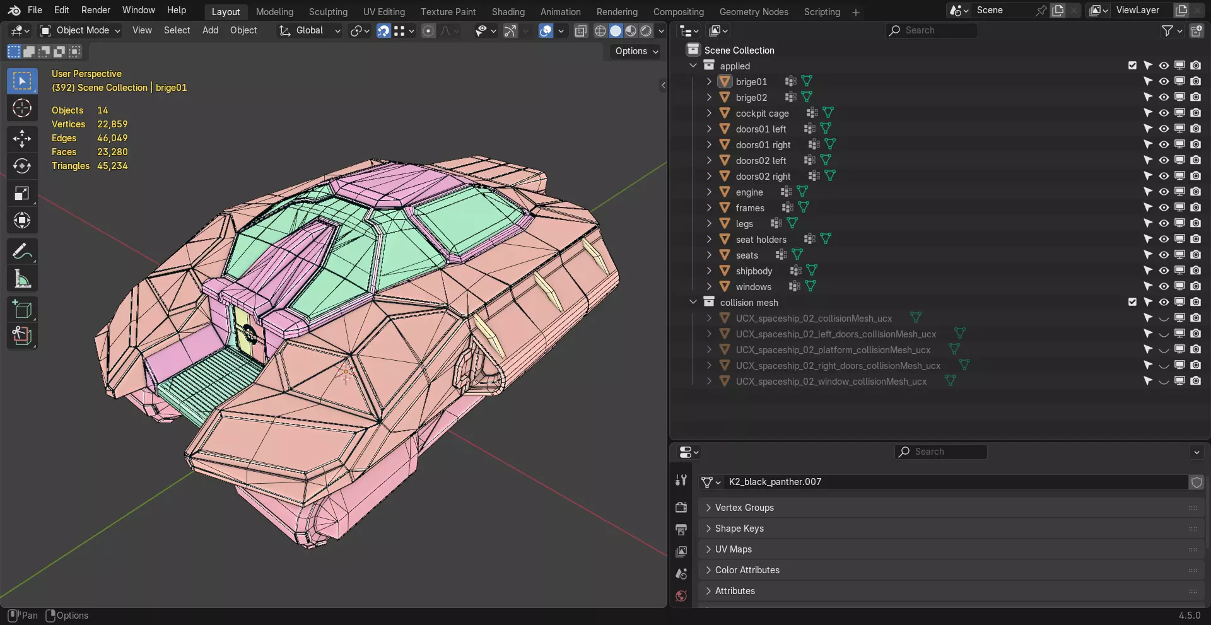Select the Annotate tool
The image size is (1211, 625).
coord(22,252)
